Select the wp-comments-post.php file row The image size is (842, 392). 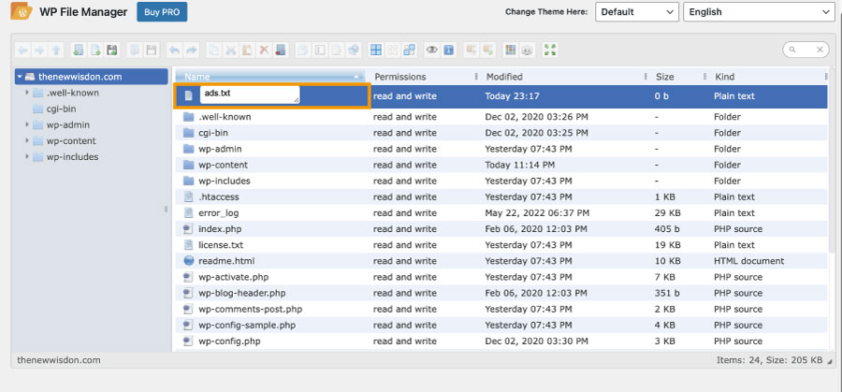click(501, 310)
